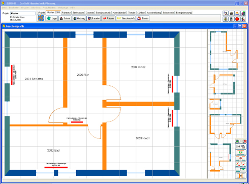Click the calculator icon in top-right toolbar
This screenshot has width=249, height=184.
point(231,19)
